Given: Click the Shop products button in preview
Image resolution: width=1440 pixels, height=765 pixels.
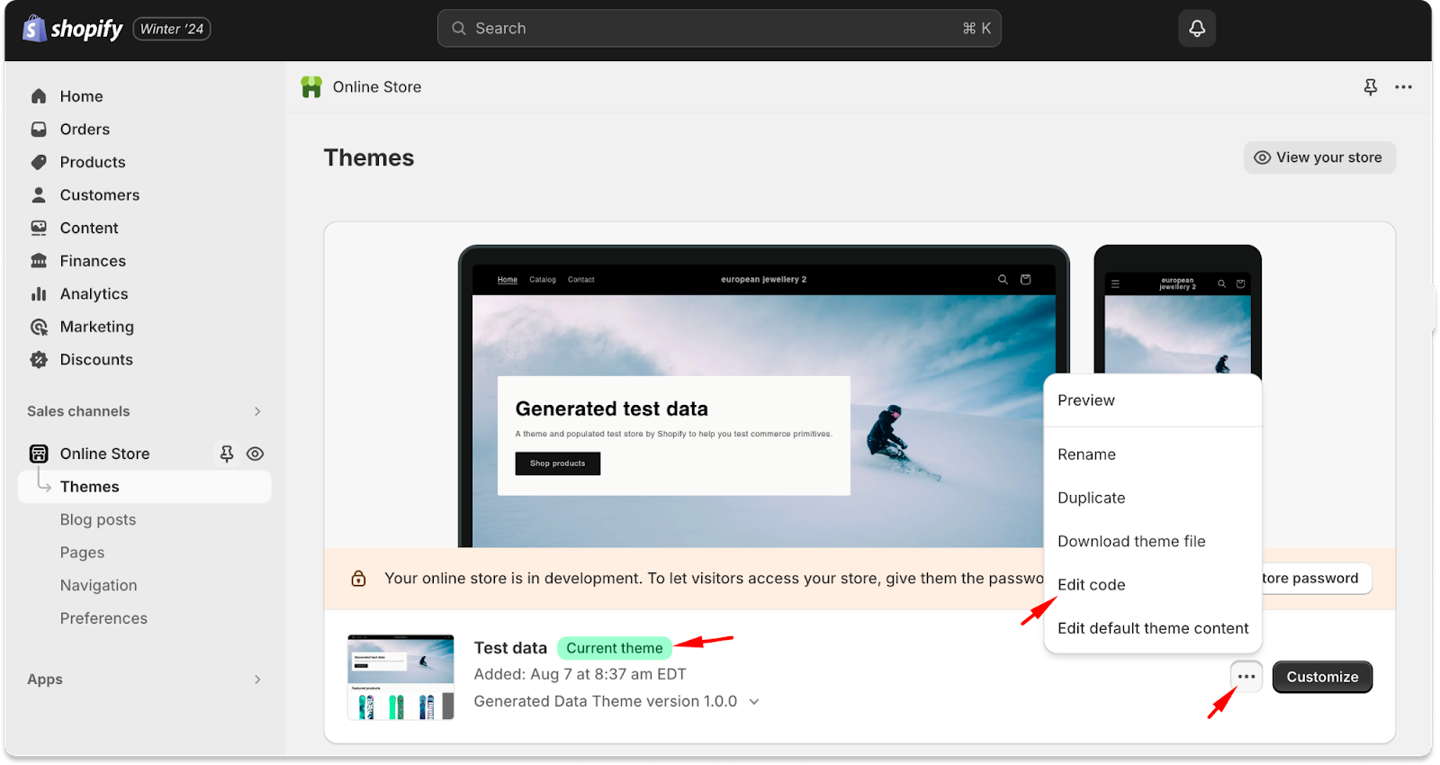Looking at the screenshot, I should click(x=557, y=463).
